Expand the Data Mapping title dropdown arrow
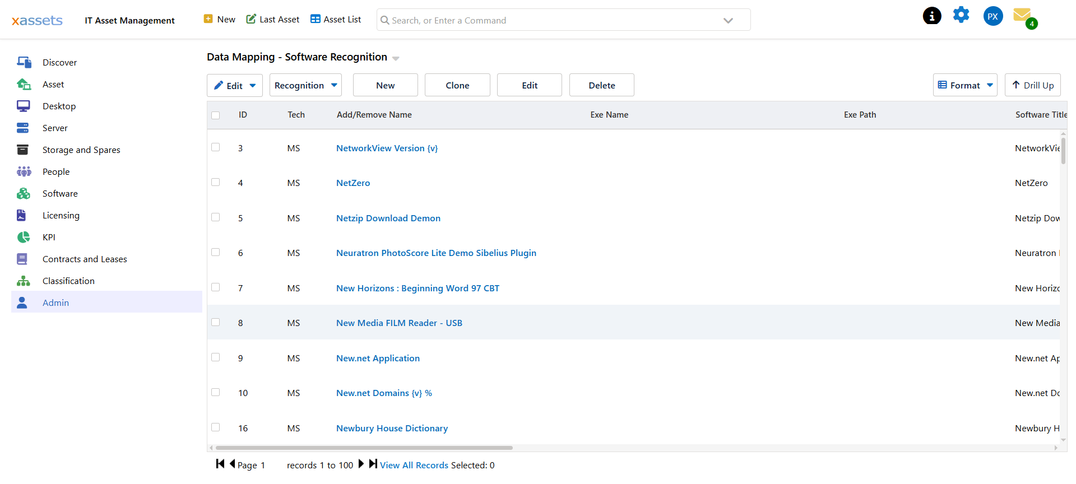1076x484 pixels. tap(396, 58)
